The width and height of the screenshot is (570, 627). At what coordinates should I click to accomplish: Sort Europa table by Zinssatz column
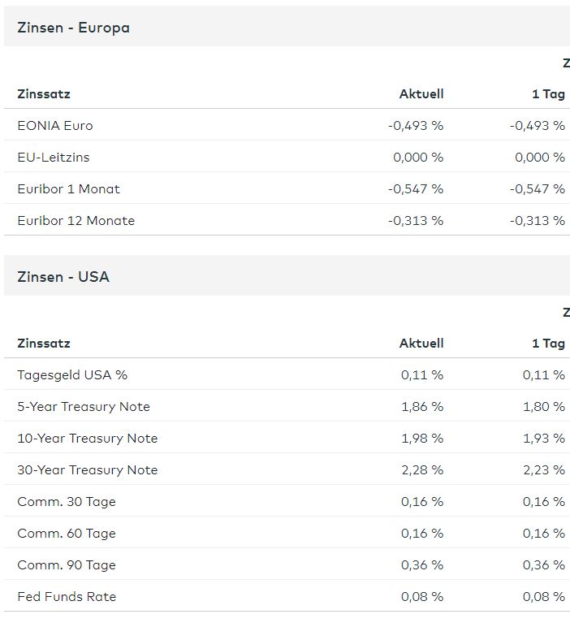(x=44, y=94)
